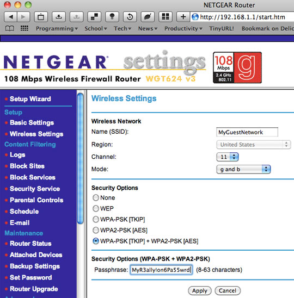The image size is (294, 298).
Task: Click the yellow minimize window button
Action: 18,5
